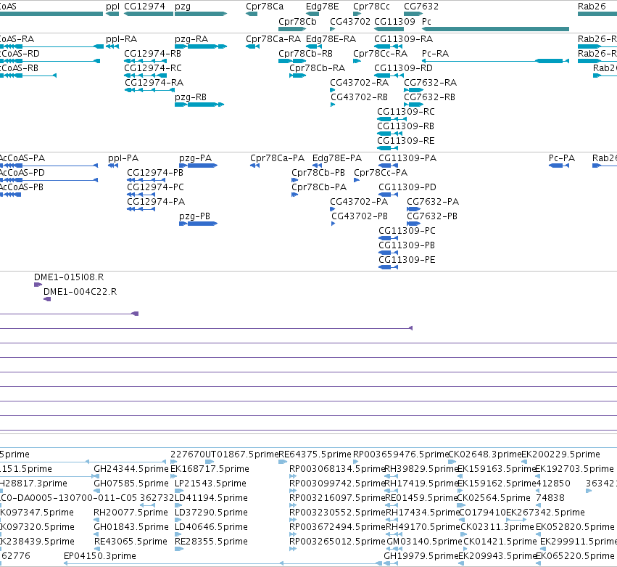
Task: Select protein CG12974-PC
Action: (x=155, y=187)
